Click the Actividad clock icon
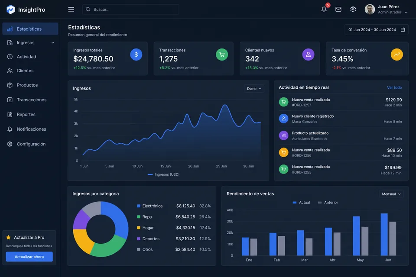 10,57
